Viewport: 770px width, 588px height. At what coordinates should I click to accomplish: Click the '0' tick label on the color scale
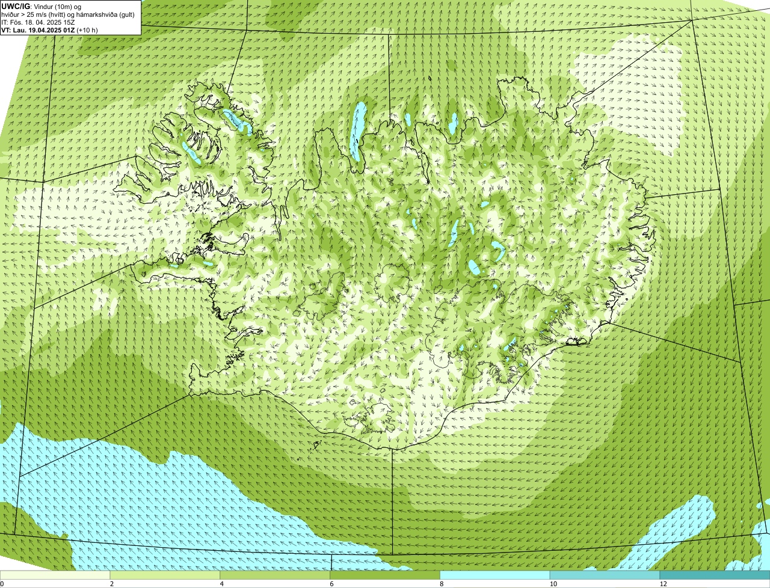pos(2,584)
